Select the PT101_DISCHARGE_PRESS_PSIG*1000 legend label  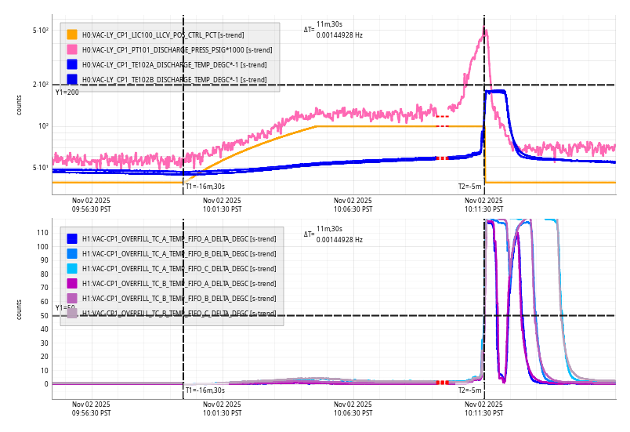coord(177,49)
